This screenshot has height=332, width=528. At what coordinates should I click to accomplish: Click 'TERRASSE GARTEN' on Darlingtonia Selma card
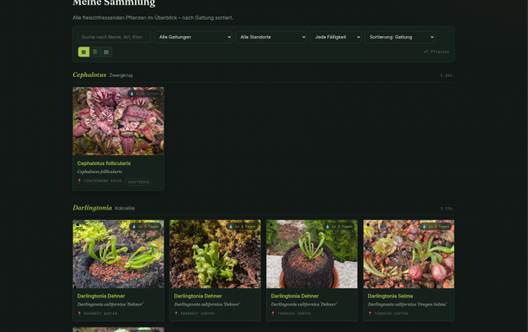pyautogui.click(x=391, y=313)
